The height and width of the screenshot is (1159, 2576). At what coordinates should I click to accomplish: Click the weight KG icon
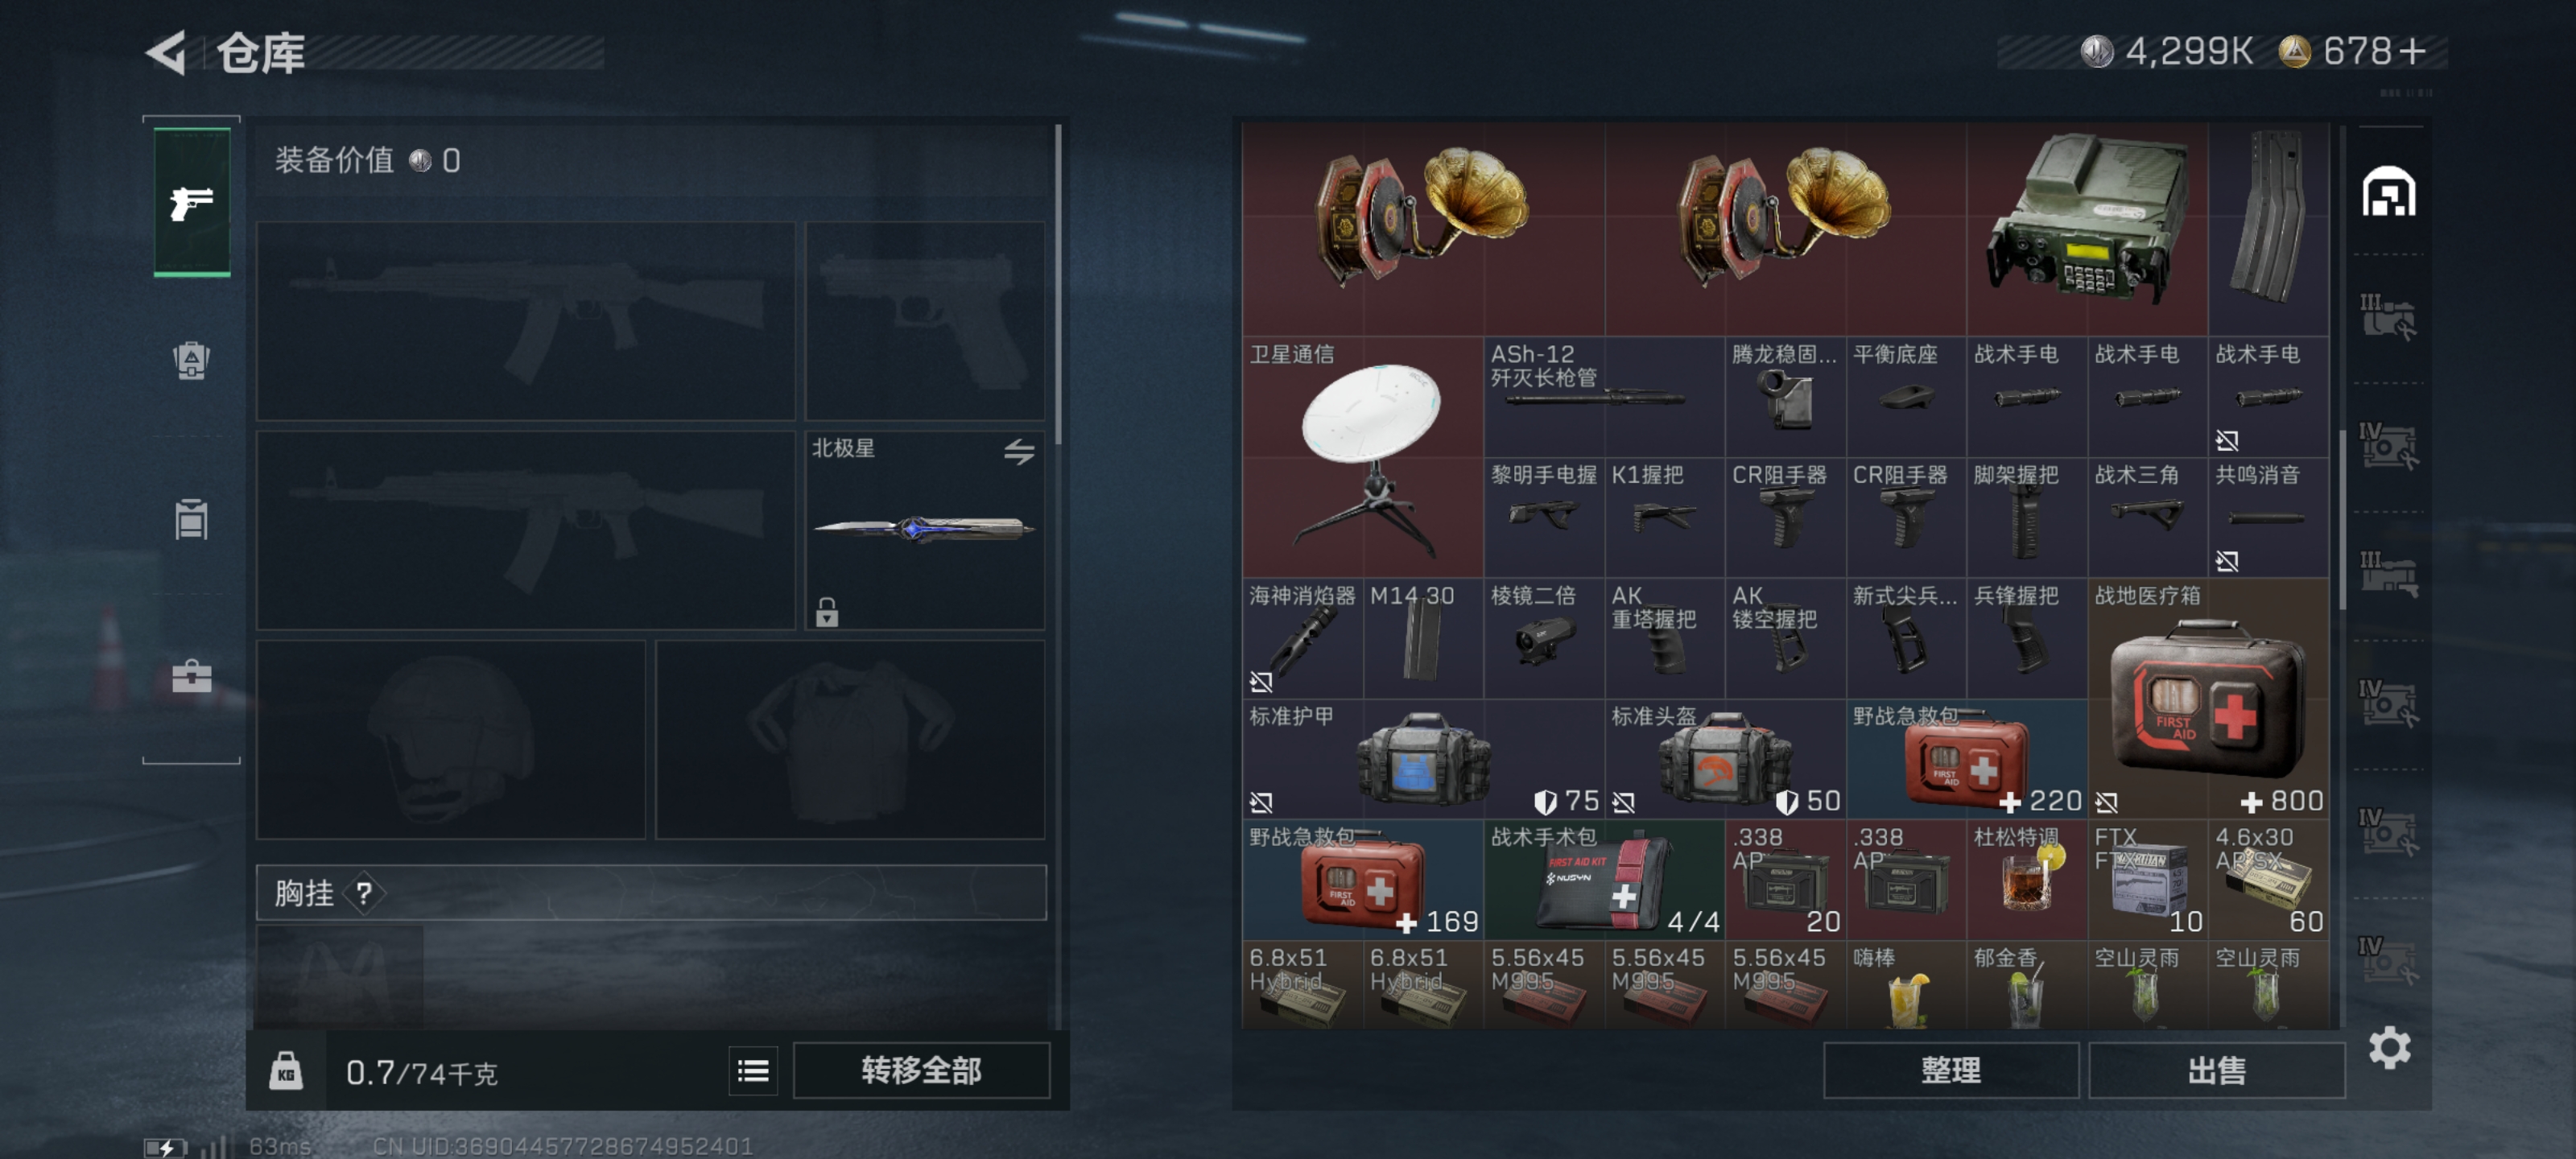pos(286,1071)
